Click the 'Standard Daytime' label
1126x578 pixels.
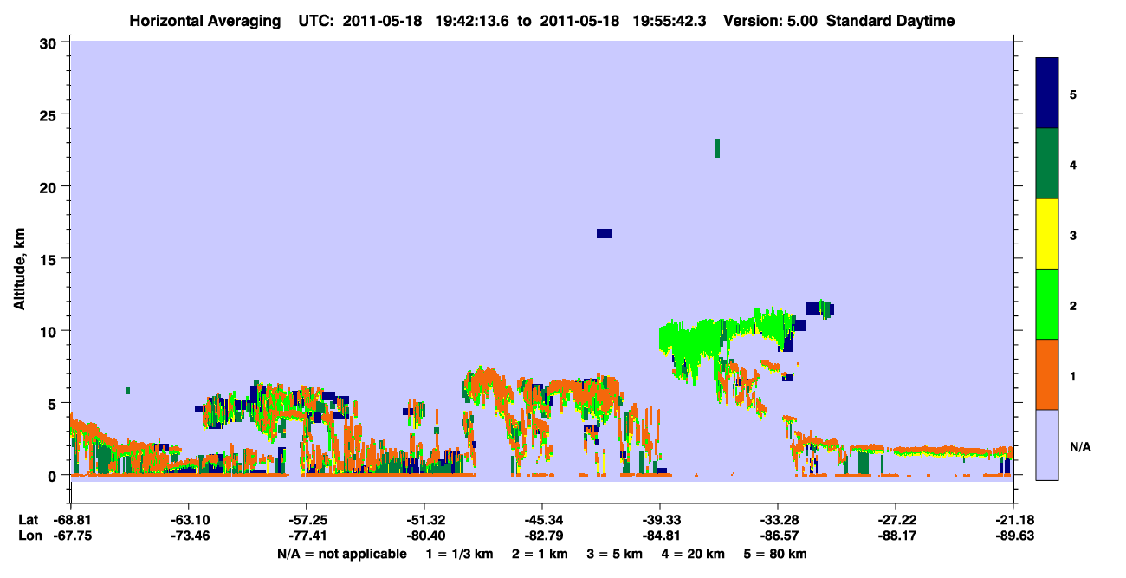pyautogui.click(x=890, y=21)
